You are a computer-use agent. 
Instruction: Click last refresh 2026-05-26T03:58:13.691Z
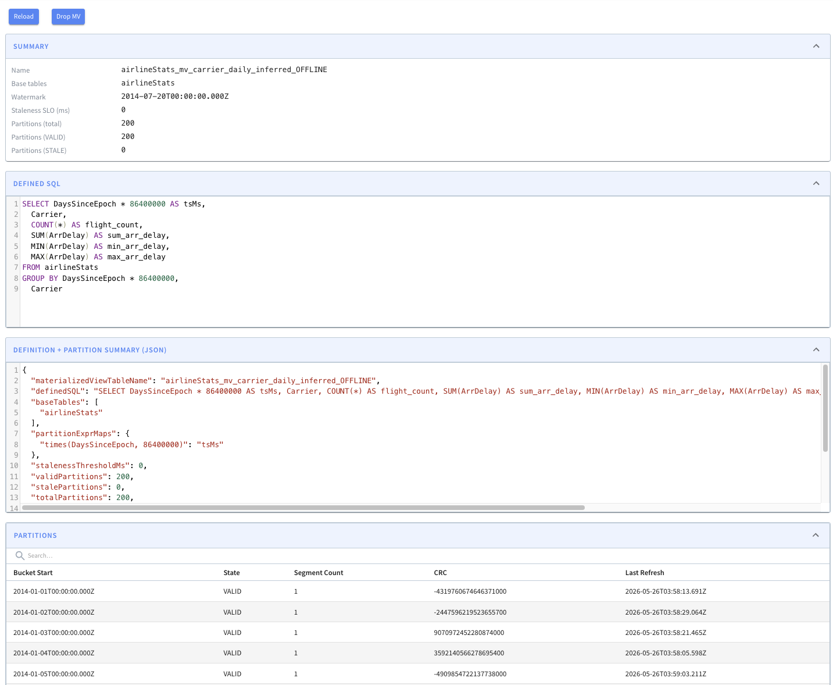666,591
